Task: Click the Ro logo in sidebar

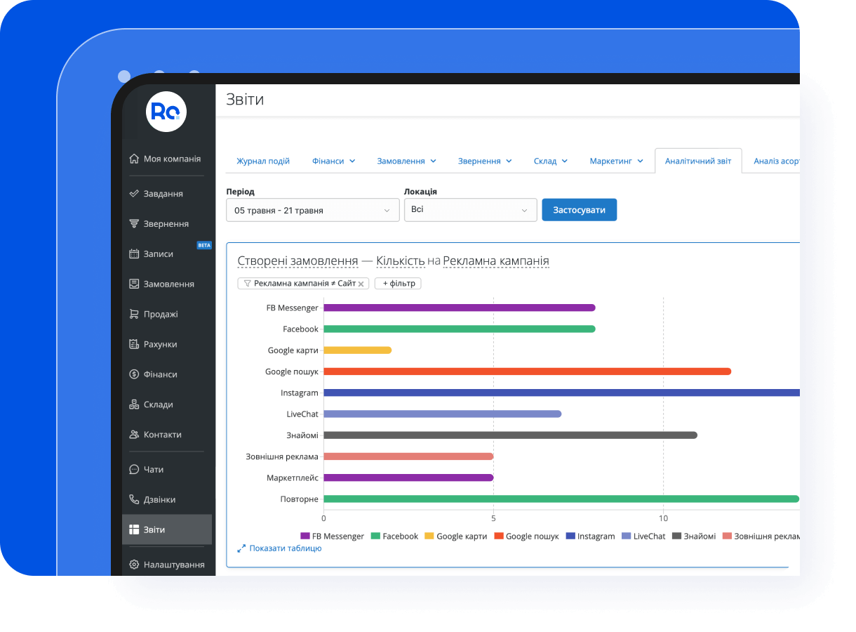Action: click(x=166, y=112)
